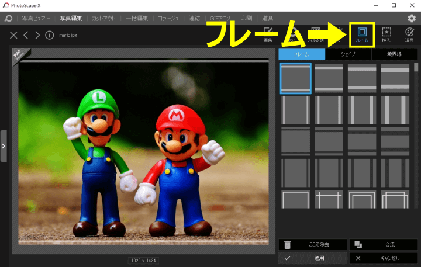Switch to the 一括編集 tab
The height and width of the screenshot is (267, 421).
(x=137, y=18)
